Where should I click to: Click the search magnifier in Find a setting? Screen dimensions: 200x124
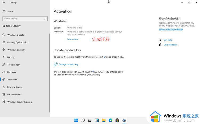click(x=45, y=19)
